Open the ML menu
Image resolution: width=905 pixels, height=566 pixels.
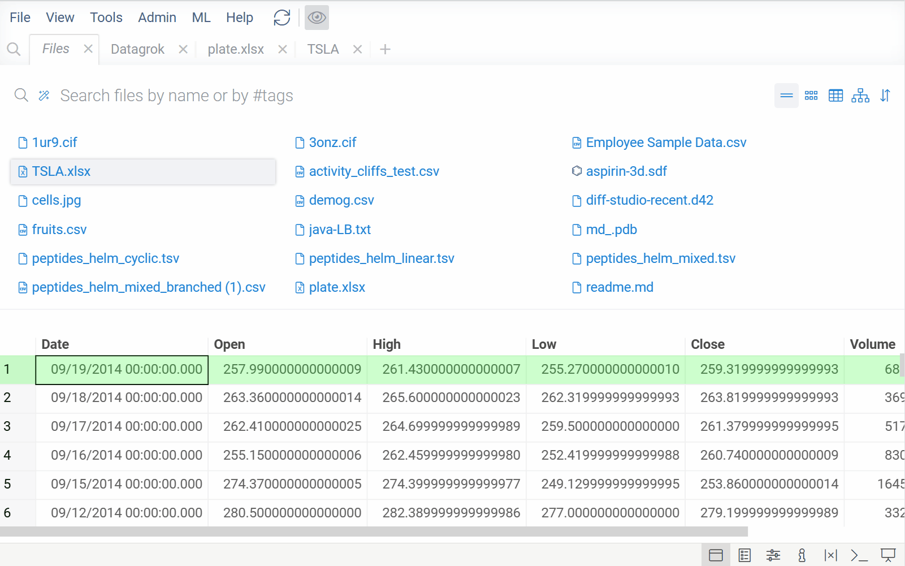coord(201,18)
